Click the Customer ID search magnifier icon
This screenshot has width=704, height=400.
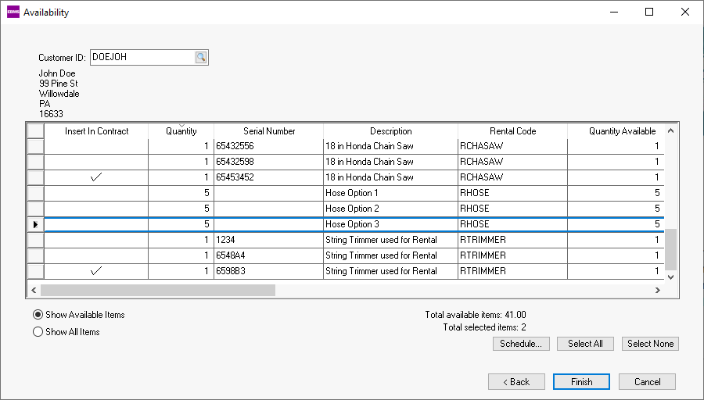[x=201, y=57]
